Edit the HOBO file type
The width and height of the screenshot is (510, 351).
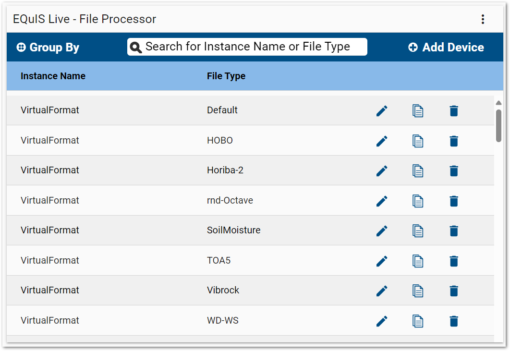[x=382, y=141]
